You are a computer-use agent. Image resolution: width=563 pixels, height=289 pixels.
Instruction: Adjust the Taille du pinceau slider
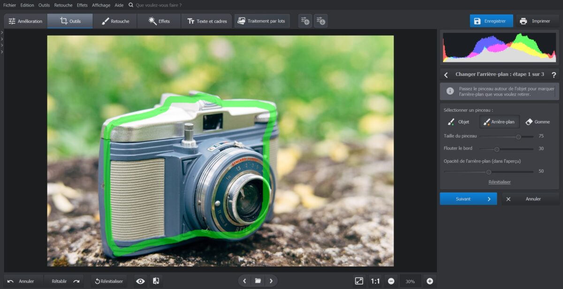tap(518, 137)
